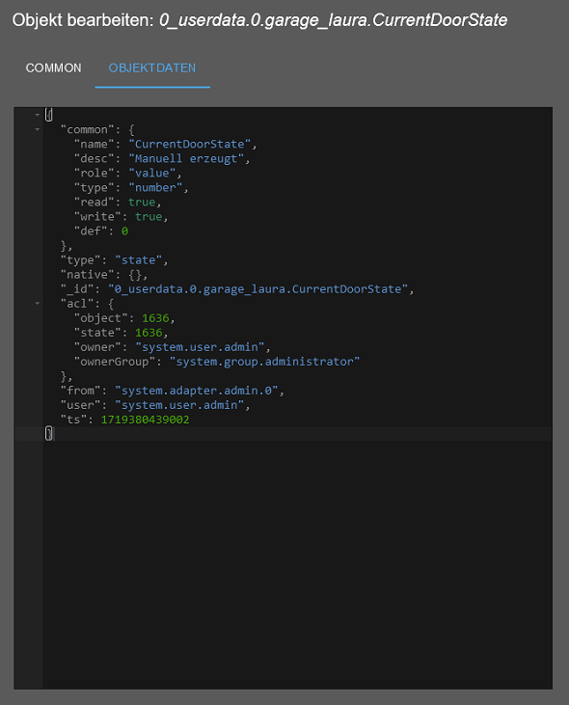Collapse the root JSON object fold arrow
The height and width of the screenshot is (705, 569).
coord(38,115)
